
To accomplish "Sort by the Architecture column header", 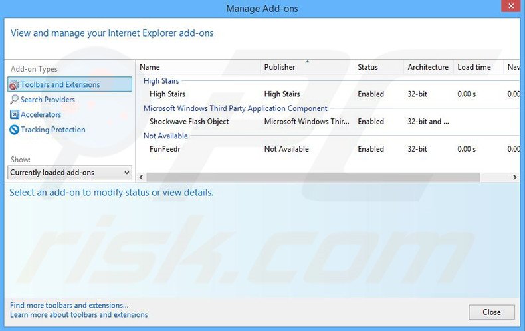I will (x=428, y=67).
